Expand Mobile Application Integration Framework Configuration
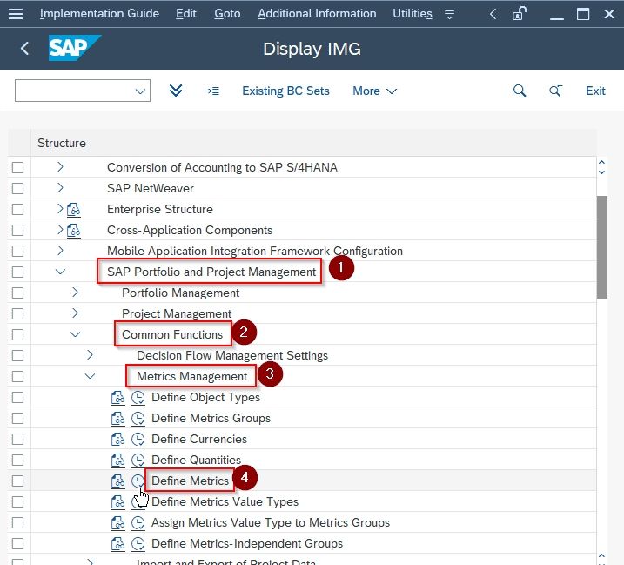Screen dimensions: 624x565 coord(60,251)
